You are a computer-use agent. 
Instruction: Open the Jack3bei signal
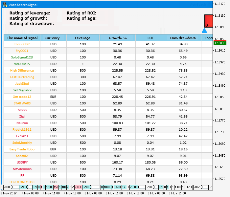[x=22, y=83]
